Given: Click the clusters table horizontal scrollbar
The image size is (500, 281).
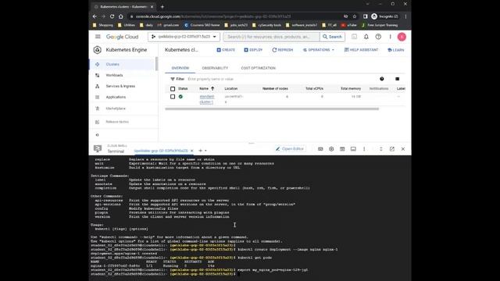Looking at the screenshot, I should pyautogui.click(x=272, y=109).
